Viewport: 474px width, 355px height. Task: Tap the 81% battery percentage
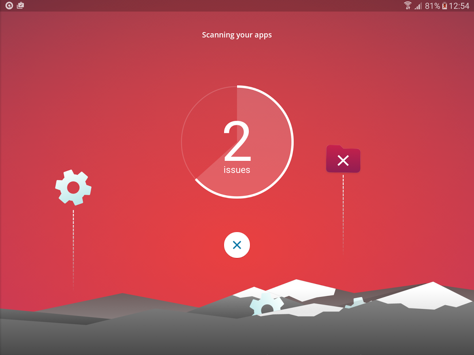coord(433,6)
